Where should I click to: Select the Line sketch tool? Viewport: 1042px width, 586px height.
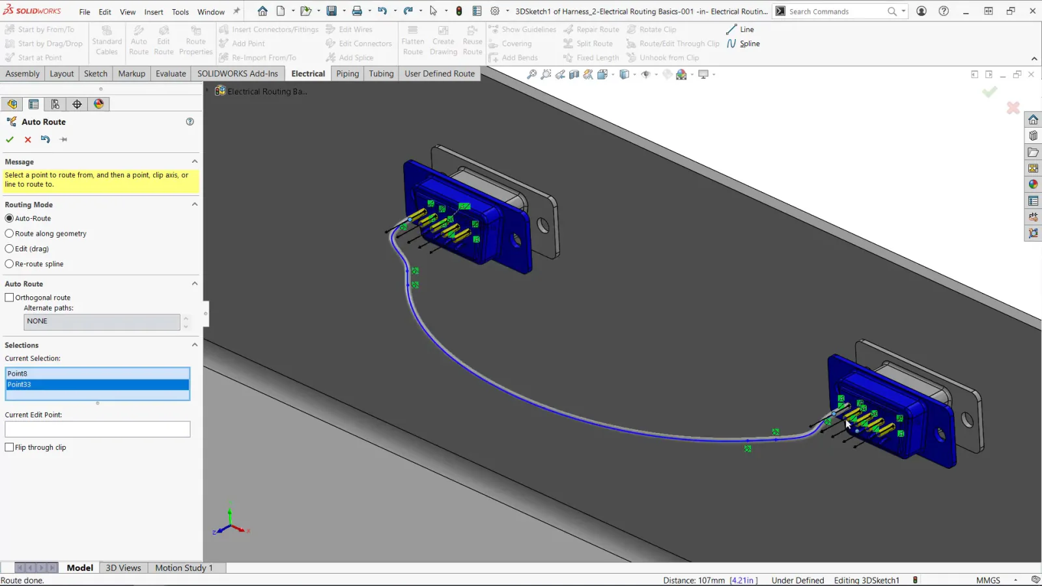740,29
